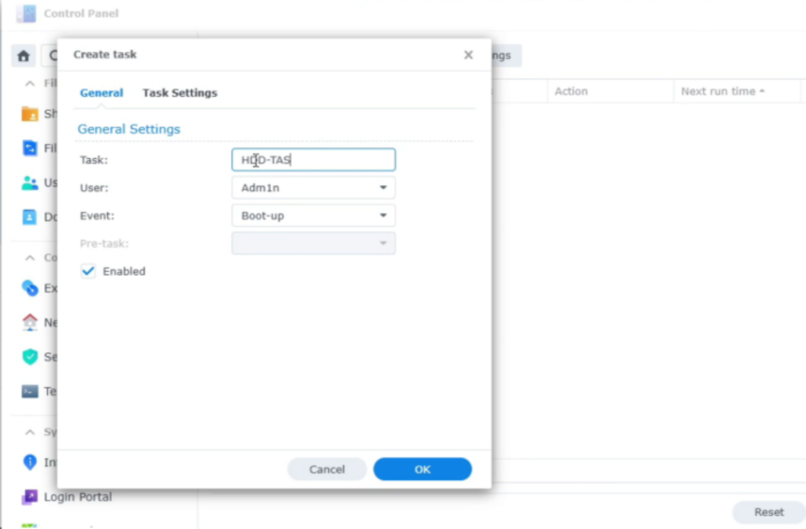This screenshot has height=529, width=806.
Task: Open the Terminal icon in sidebar
Action: (30, 391)
